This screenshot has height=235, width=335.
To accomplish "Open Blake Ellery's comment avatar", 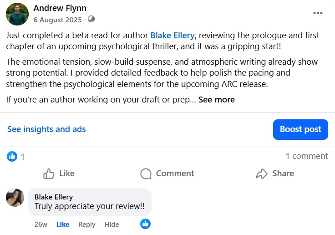I will point(15,198).
